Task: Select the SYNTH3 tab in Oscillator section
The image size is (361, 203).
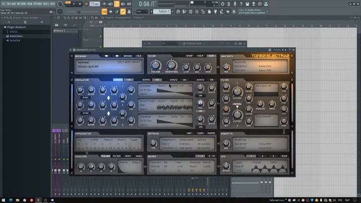Action: coord(174,80)
